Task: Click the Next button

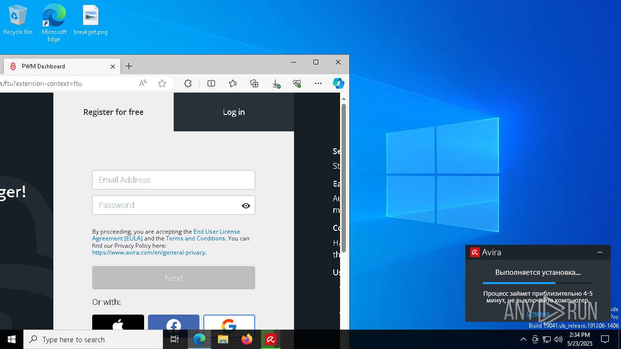Action: point(174,278)
